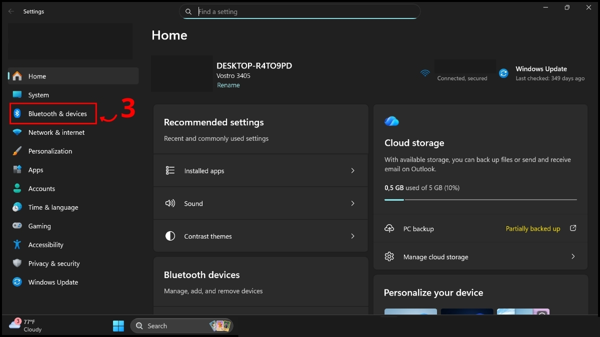Go to Accounts in the sidebar
The width and height of the screenshot is (600, 337).
41,189
